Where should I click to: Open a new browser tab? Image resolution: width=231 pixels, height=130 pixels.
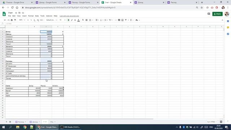click(x=202, y=3)
